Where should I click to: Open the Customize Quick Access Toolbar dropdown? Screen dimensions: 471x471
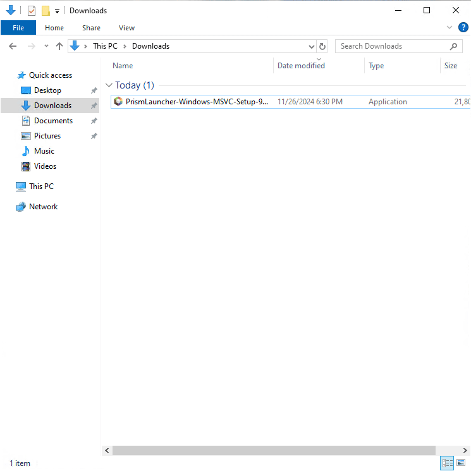(57, 11)
